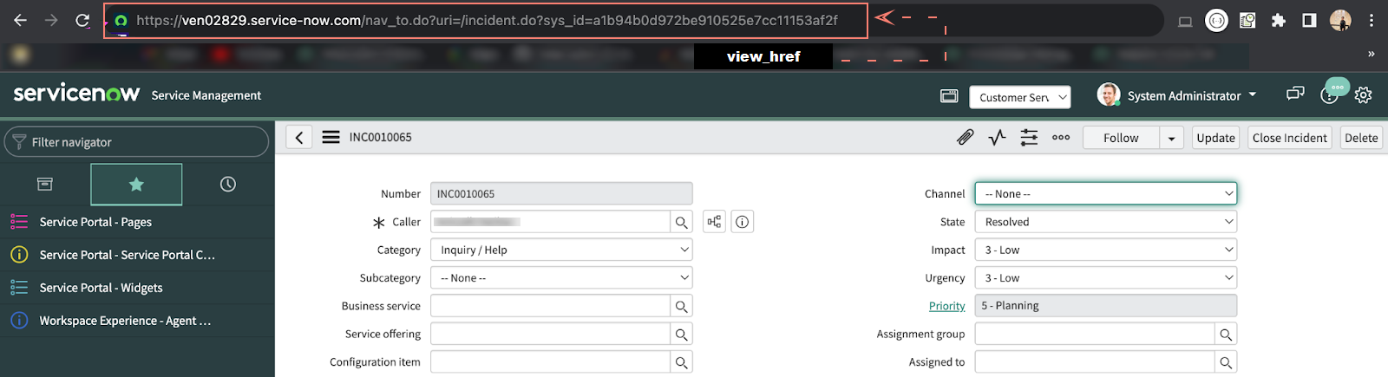Open more options ellipsis in form header
The image size is (1388, 377).
pyautogui.click(x=1061, y=138)
